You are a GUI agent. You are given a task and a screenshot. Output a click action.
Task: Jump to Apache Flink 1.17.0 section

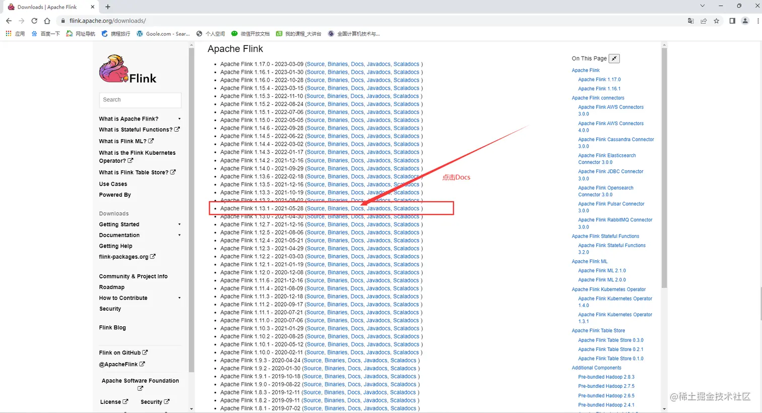point(599,80)
